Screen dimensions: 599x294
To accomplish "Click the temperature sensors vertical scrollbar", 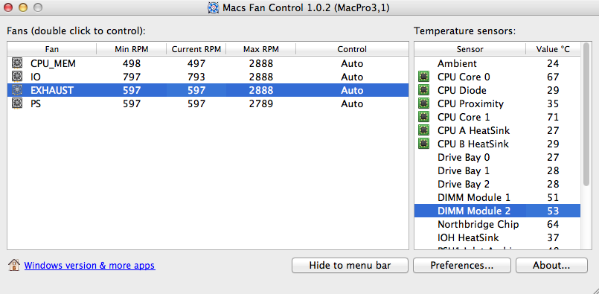I will click(586, 115).
